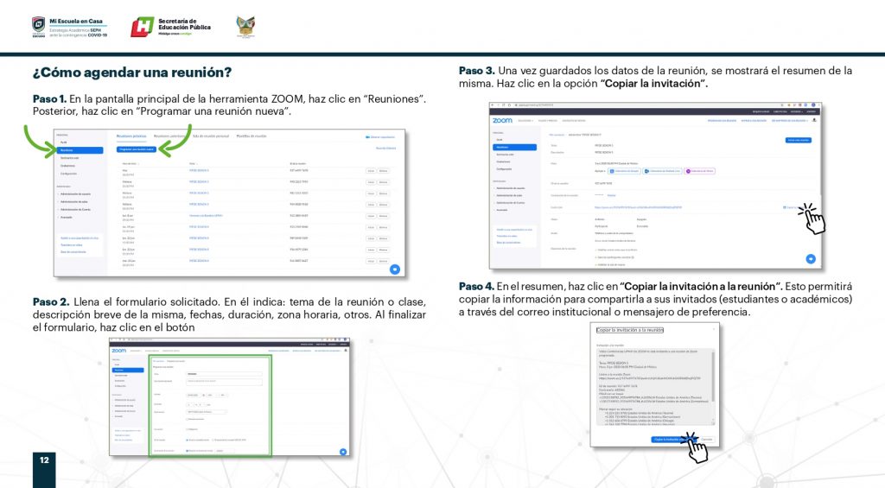The image size is (885, 488).
Task: Open the blue chat bubble in Paso 3 screenshot
Action: (811, 259)
